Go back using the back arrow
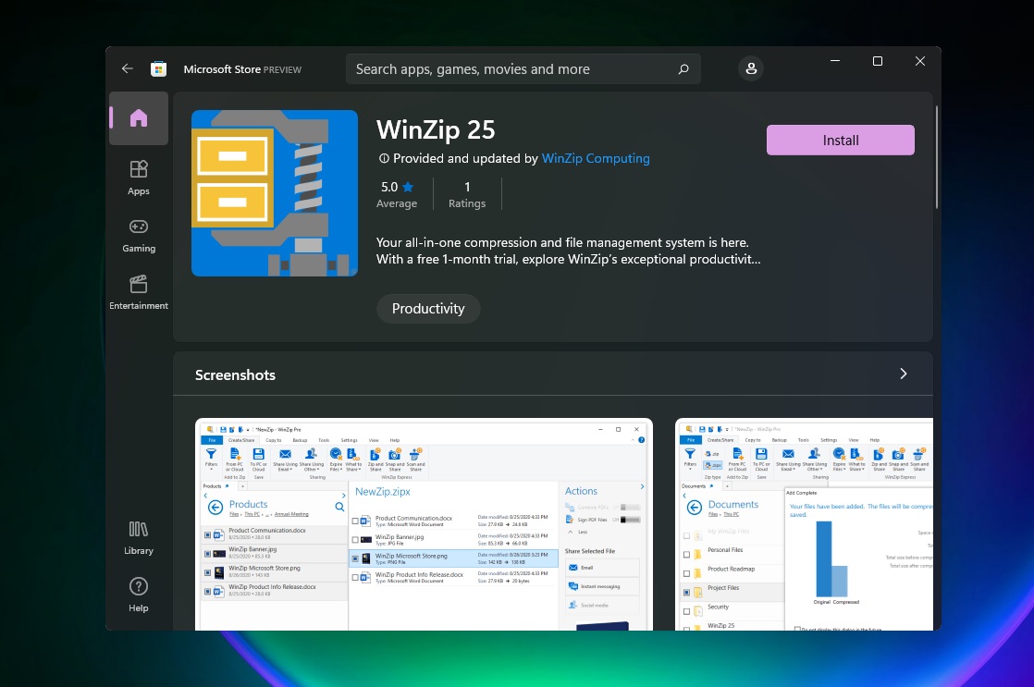 pos(128,68)
